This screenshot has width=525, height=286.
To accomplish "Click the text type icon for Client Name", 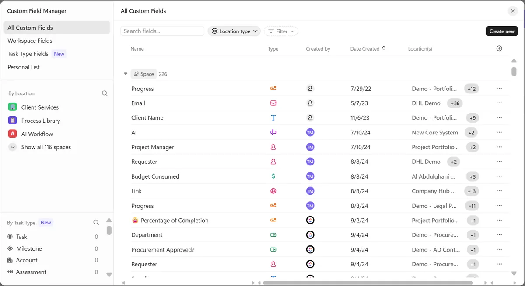I will [273, 118].
